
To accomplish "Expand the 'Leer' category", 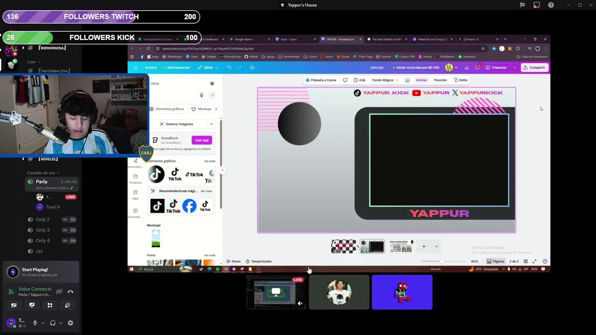I will point(33,62).
